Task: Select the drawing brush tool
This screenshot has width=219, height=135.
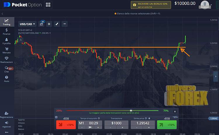Action: (57, 24)
